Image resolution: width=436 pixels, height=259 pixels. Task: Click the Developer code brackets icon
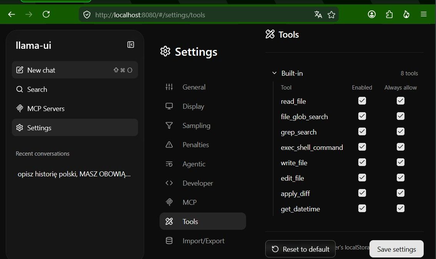click(169, 183)
